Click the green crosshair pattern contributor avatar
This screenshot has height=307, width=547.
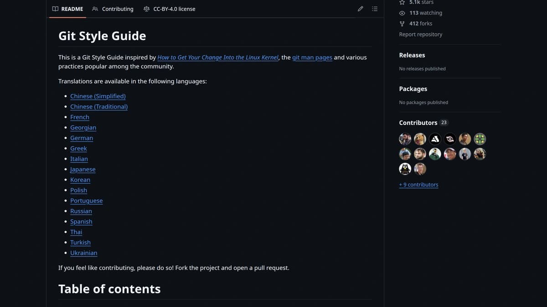coord(480,139)
